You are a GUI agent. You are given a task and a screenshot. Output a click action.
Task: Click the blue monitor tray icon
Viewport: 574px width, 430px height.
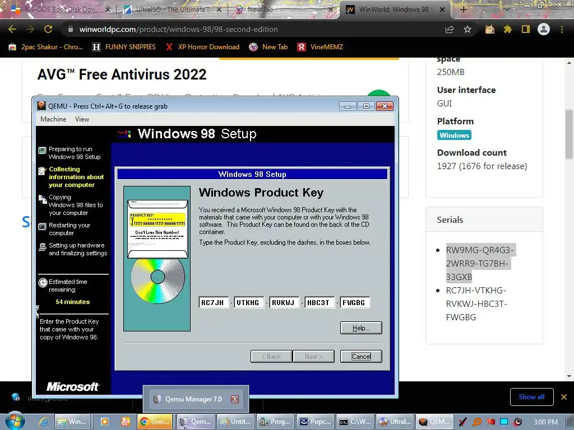pos(504,422)
